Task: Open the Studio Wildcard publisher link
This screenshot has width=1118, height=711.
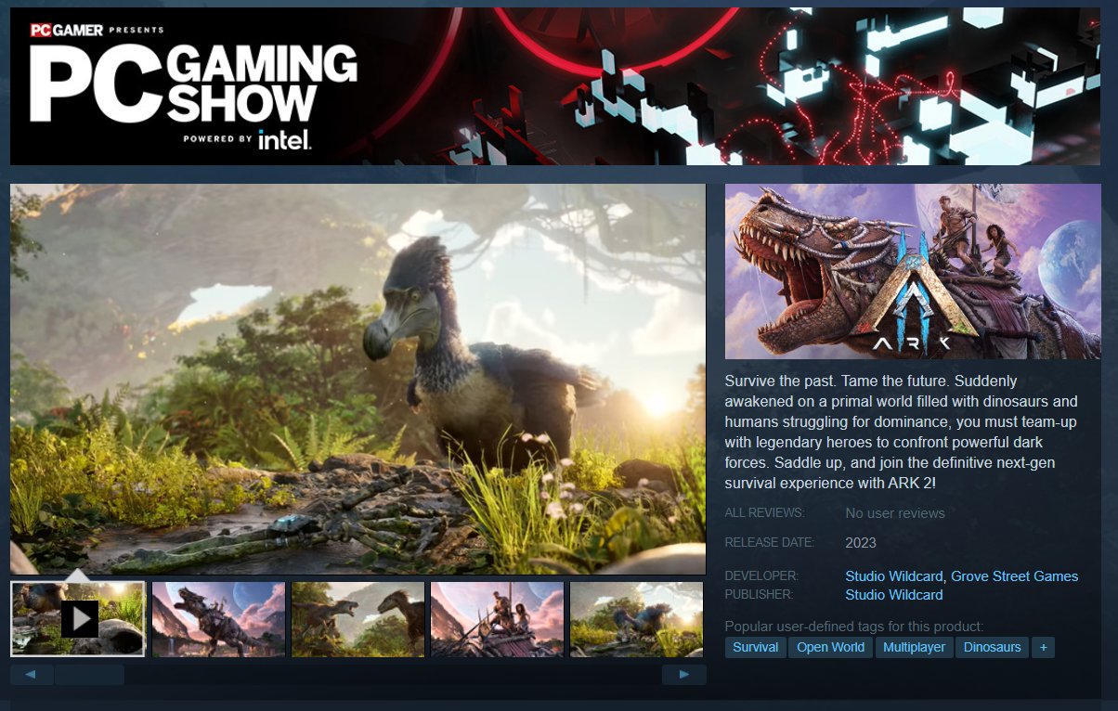Action: [x=894, y=595]
